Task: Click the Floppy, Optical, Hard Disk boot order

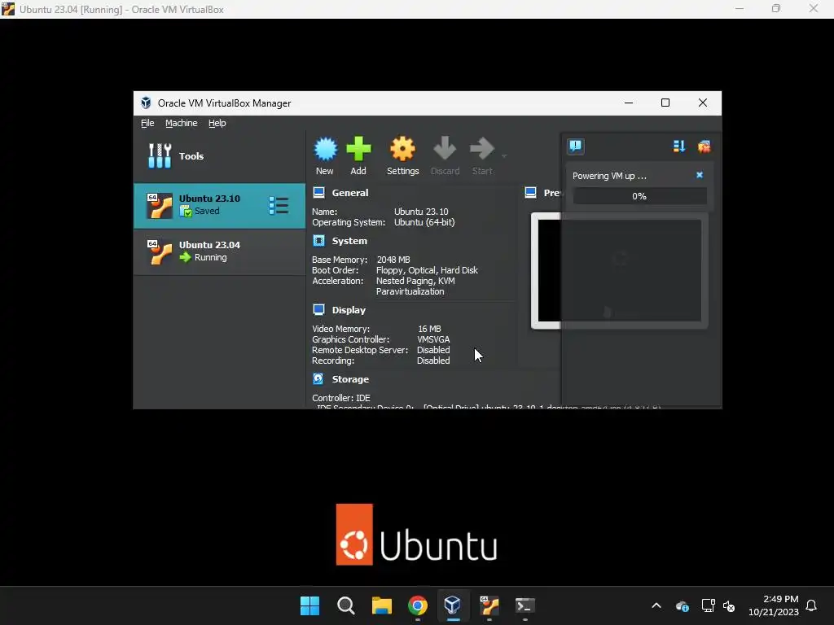Action: 427,270
